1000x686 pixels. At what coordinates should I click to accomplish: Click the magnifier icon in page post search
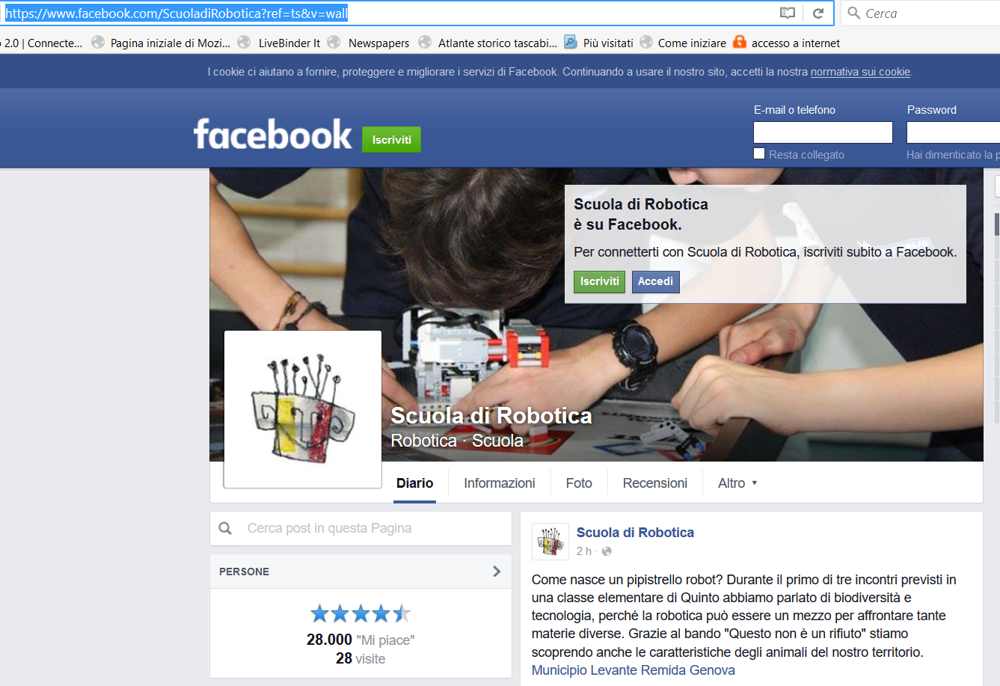(x=225, y=528)
